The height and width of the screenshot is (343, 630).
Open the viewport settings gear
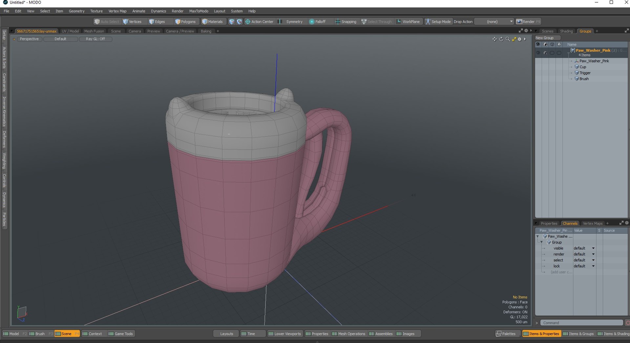tap(519, 39)
